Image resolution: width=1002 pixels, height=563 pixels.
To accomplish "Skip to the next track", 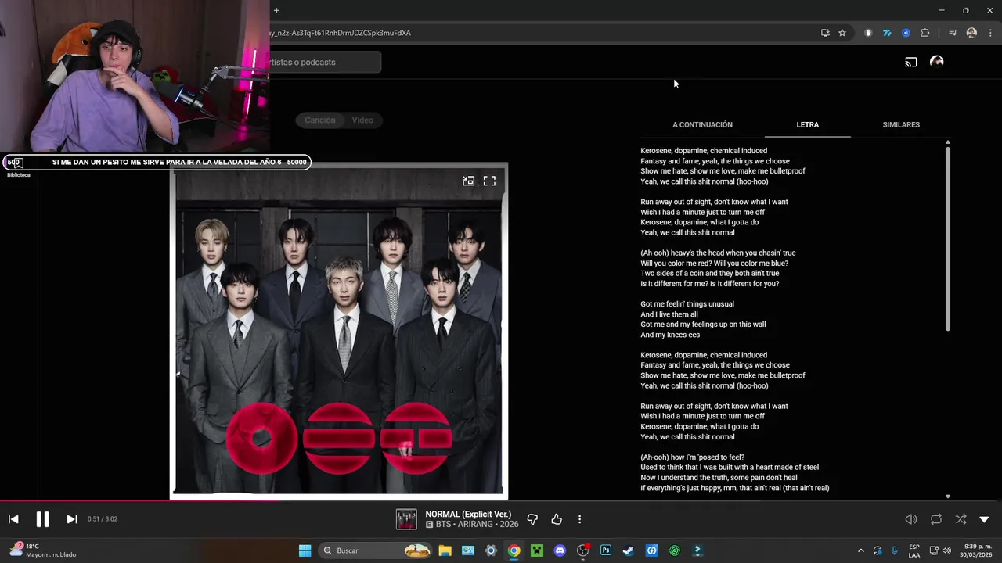I will (x=71, y=519).
